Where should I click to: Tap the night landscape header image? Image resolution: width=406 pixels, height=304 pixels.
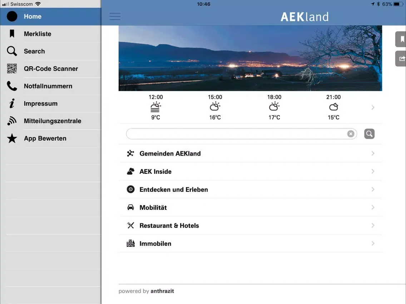[250, 58]
